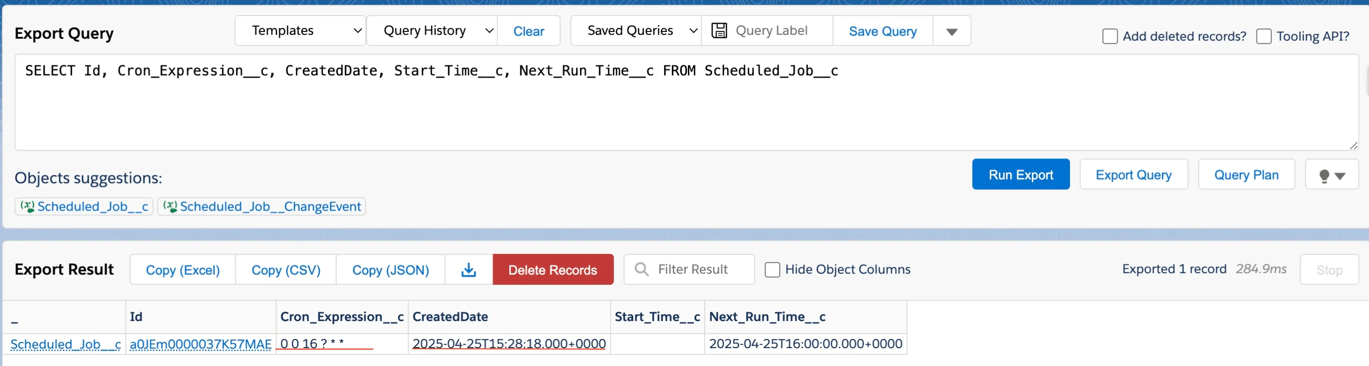Click the red Delete Records button
This screenshot has height=366, width=1369.
coord(552,270)
